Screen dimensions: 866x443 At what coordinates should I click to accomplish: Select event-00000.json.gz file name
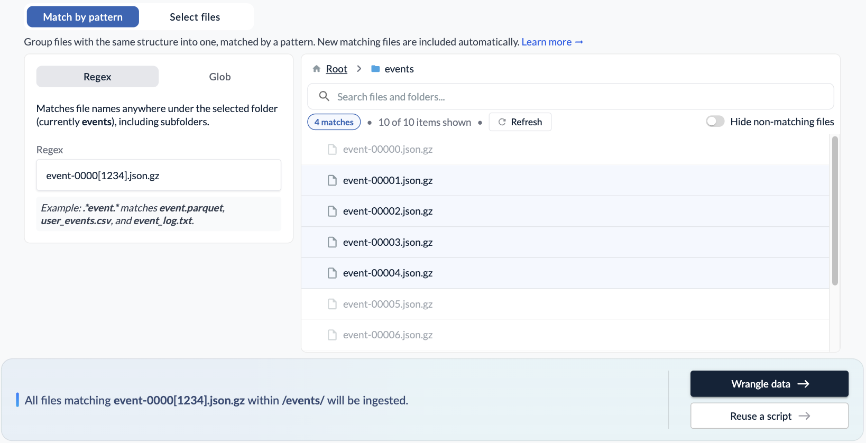[x=388, y=150]
